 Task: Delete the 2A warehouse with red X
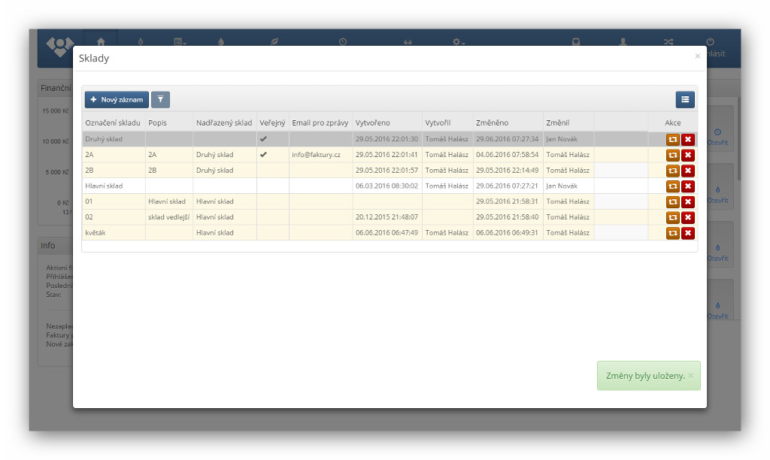(687, 155)
